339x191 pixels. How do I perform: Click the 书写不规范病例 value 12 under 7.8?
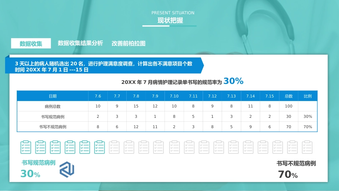pos(136,127)
